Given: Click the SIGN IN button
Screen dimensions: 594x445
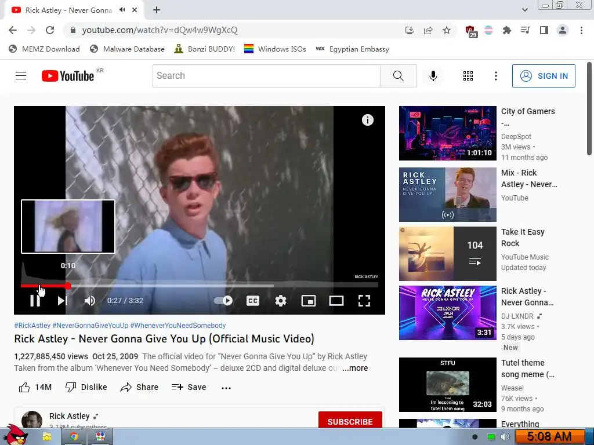Looking at the screenshot, I should [x=544, y=76].
